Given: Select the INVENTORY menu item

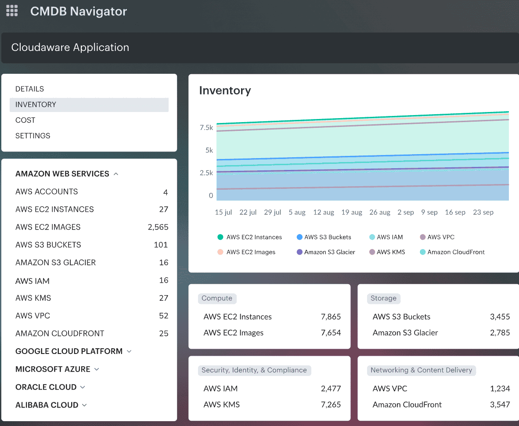Looking at the screenshot, I should click(89, 105).
